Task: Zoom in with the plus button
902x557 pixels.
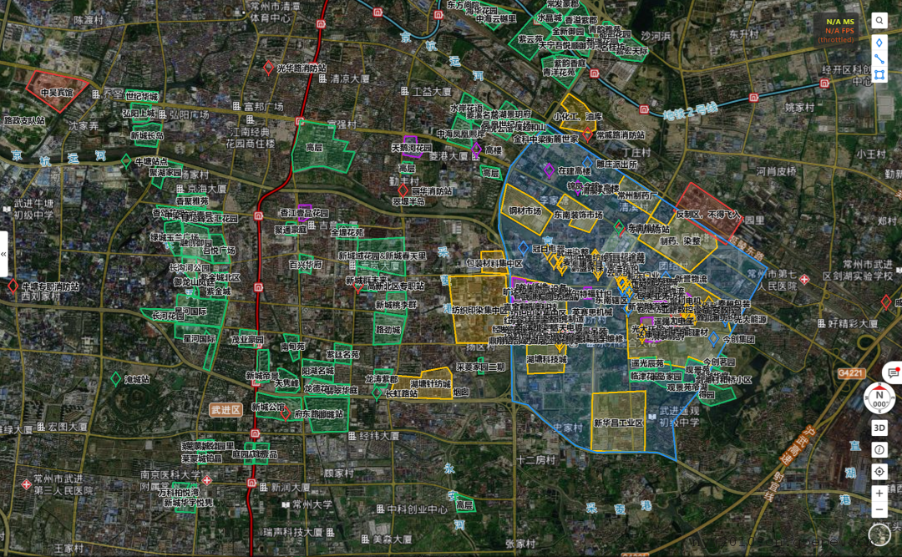Action: tap(879, 494)
